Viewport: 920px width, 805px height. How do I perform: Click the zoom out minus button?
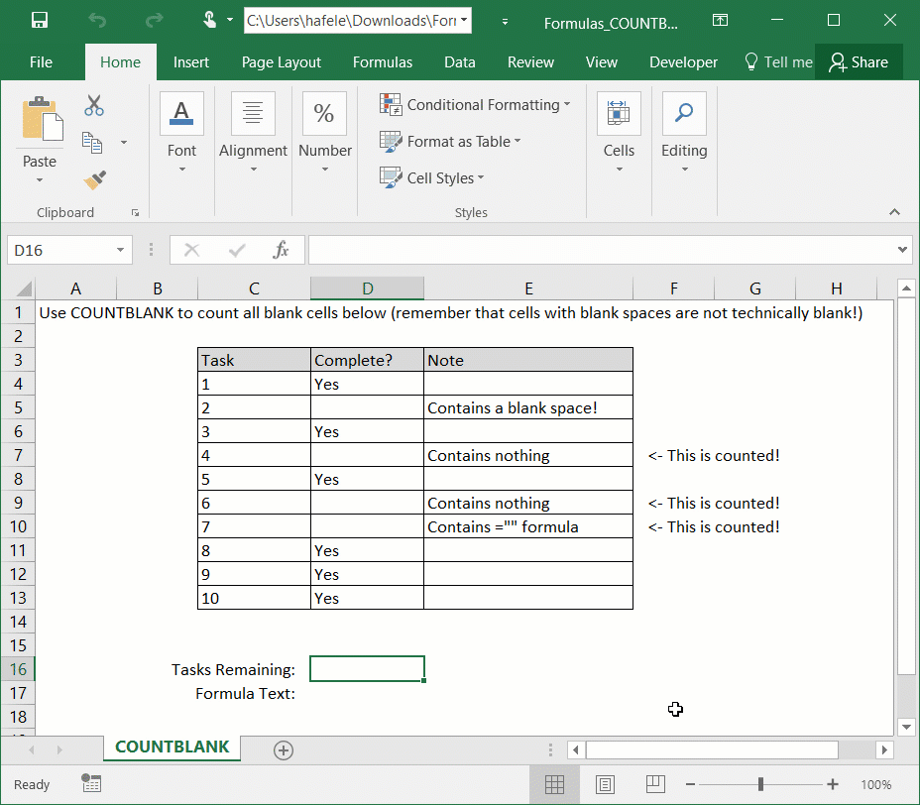tap(691, 784)
